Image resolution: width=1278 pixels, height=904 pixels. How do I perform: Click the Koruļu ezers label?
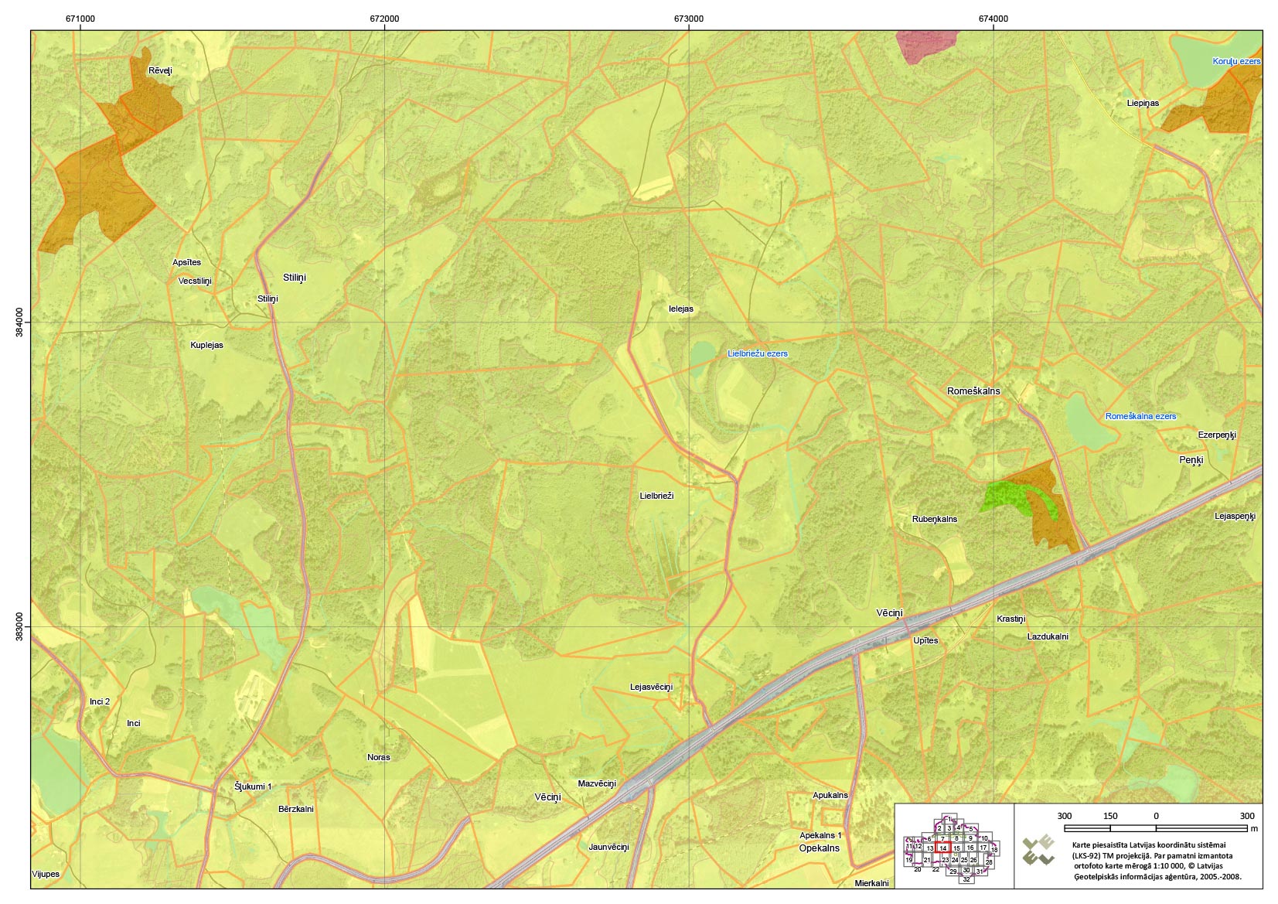[1235, 61]
